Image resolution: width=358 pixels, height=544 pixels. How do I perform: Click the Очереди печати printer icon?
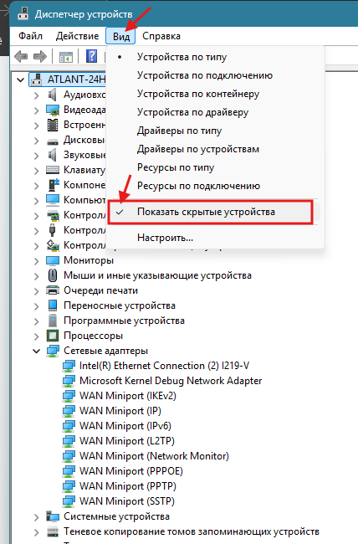[x=53, y=290]
